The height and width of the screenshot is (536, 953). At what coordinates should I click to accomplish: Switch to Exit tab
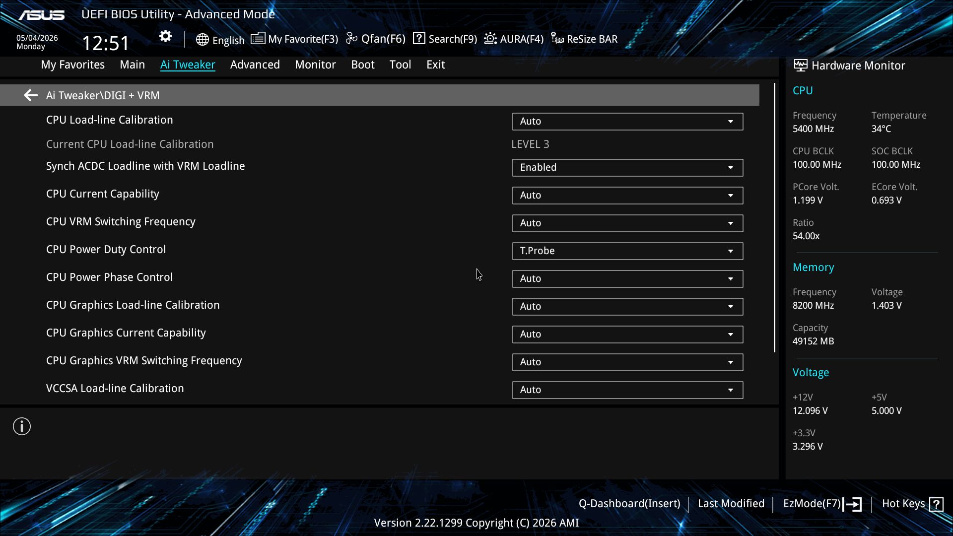pos(436,65)
